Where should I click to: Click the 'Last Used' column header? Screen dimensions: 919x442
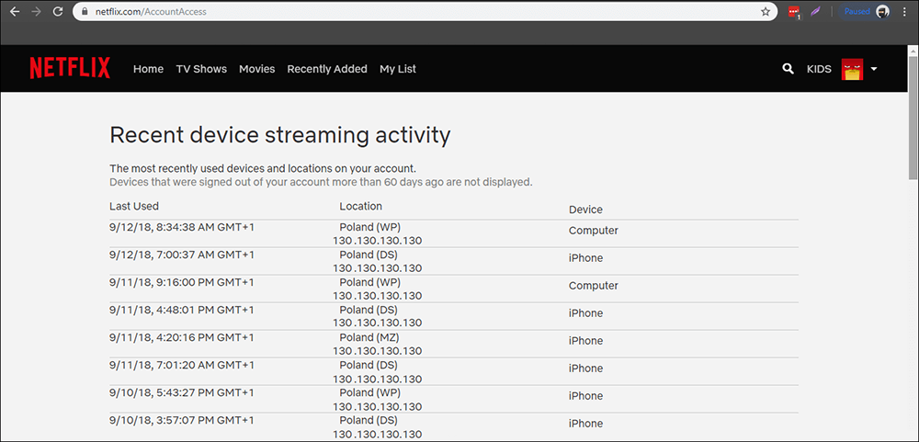[x=134, y=206]
